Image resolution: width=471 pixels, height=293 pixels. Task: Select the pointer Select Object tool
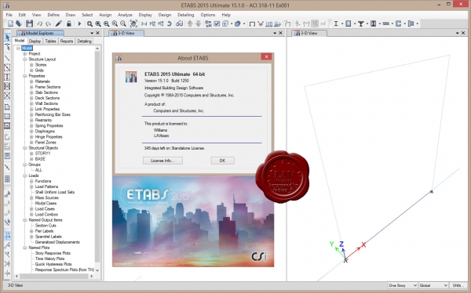coord(7,37)
